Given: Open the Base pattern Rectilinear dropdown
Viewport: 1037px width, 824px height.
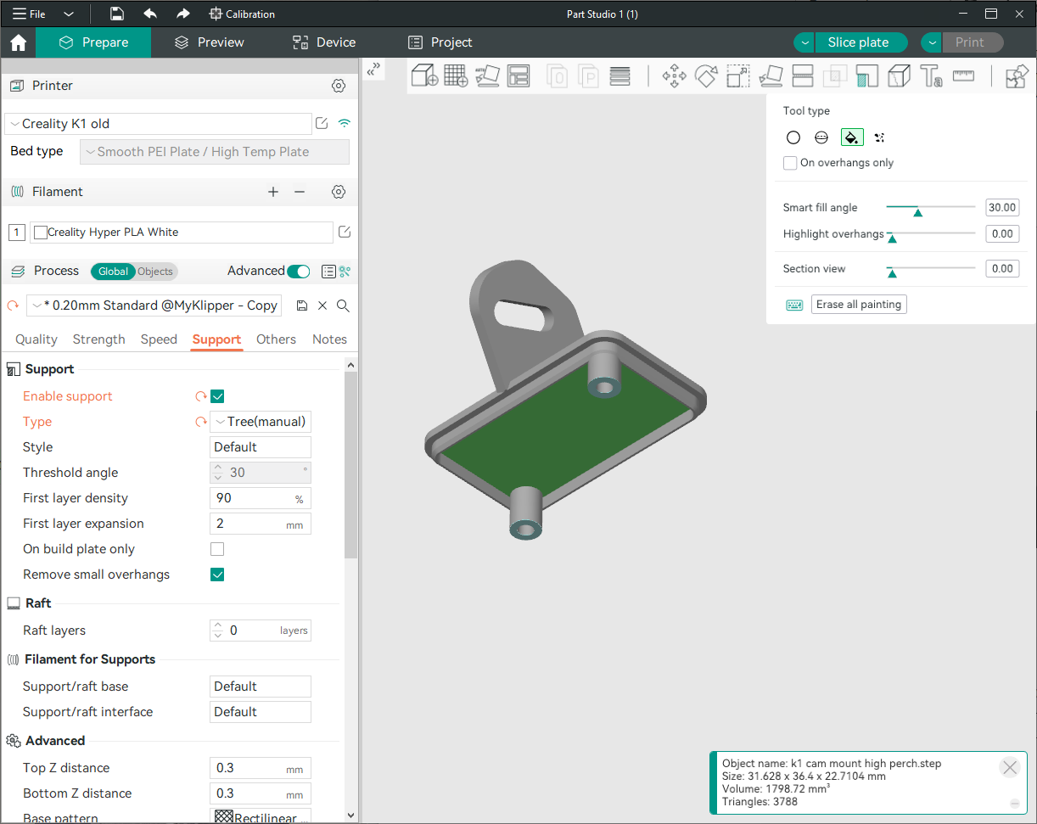Looking at the screenshot, I should point(261,817).
